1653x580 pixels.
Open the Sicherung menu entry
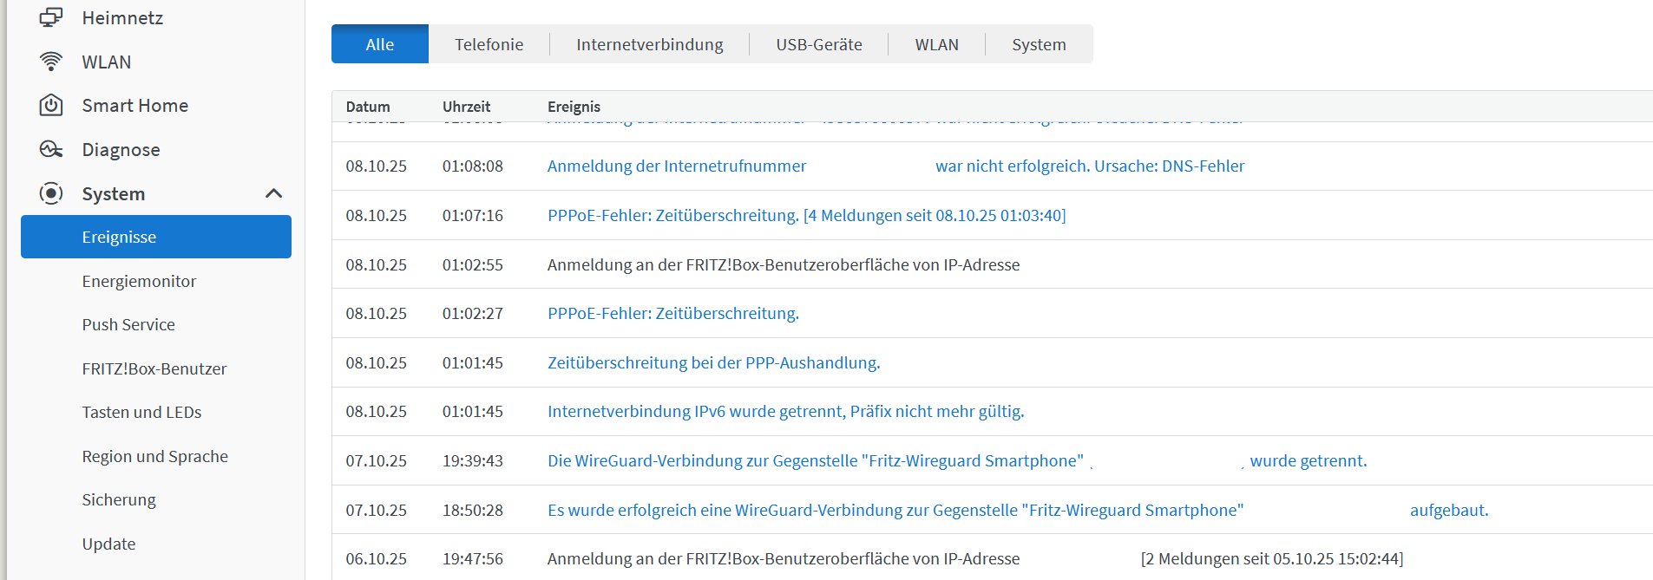(119, 499)
